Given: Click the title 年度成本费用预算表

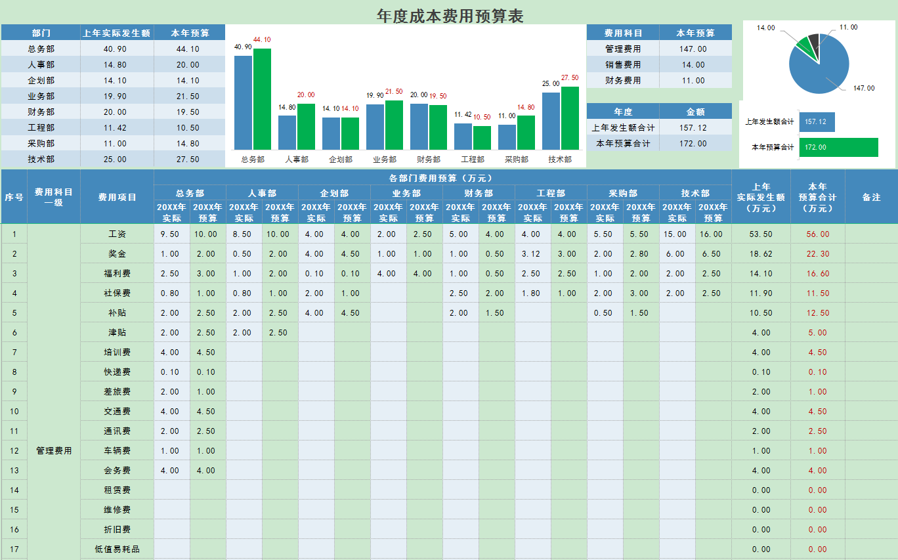Looking at the screenshot, I should coord(448,14).
